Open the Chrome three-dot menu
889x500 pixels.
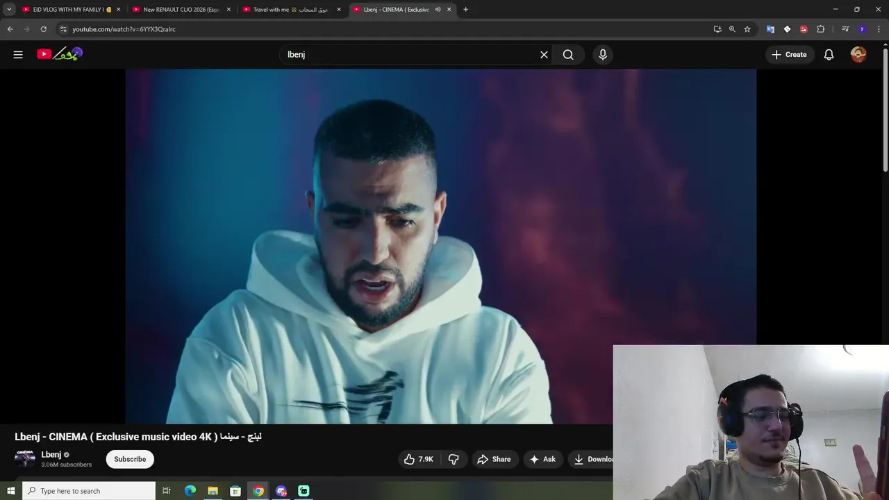(879, 29)
